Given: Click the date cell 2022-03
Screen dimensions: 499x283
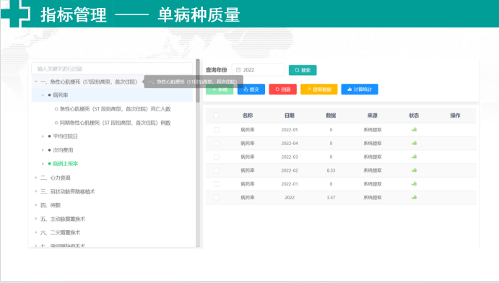Looking at the screenshot, I should [290, 157].
